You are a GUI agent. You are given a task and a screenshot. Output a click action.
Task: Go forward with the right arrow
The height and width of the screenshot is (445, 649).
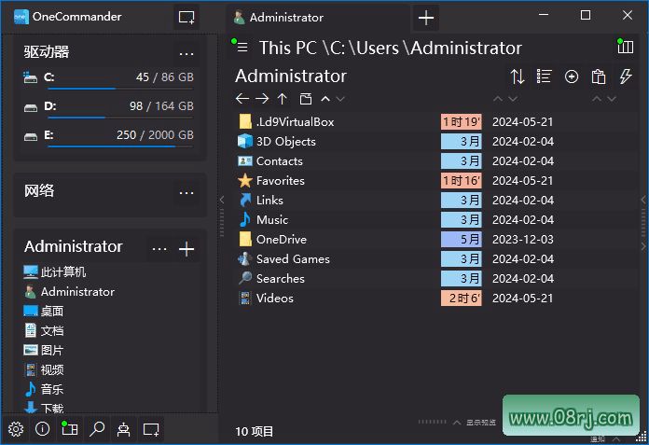(262, 99)
